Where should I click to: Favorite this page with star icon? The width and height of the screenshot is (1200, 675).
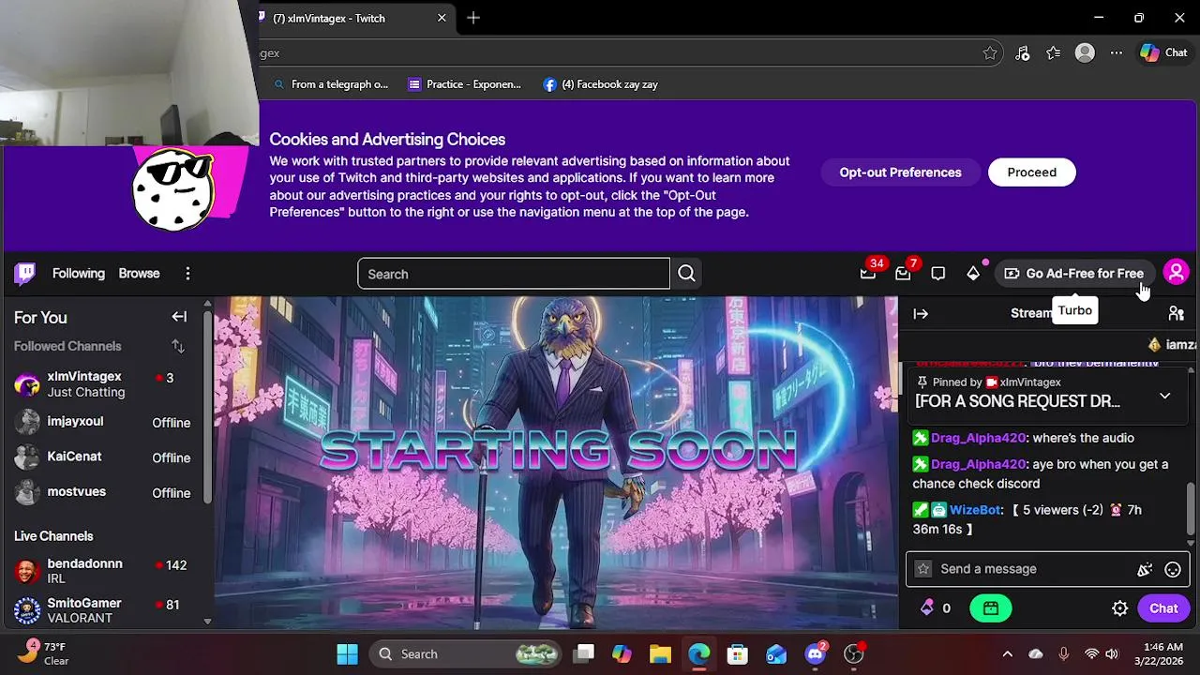(990, 53)
